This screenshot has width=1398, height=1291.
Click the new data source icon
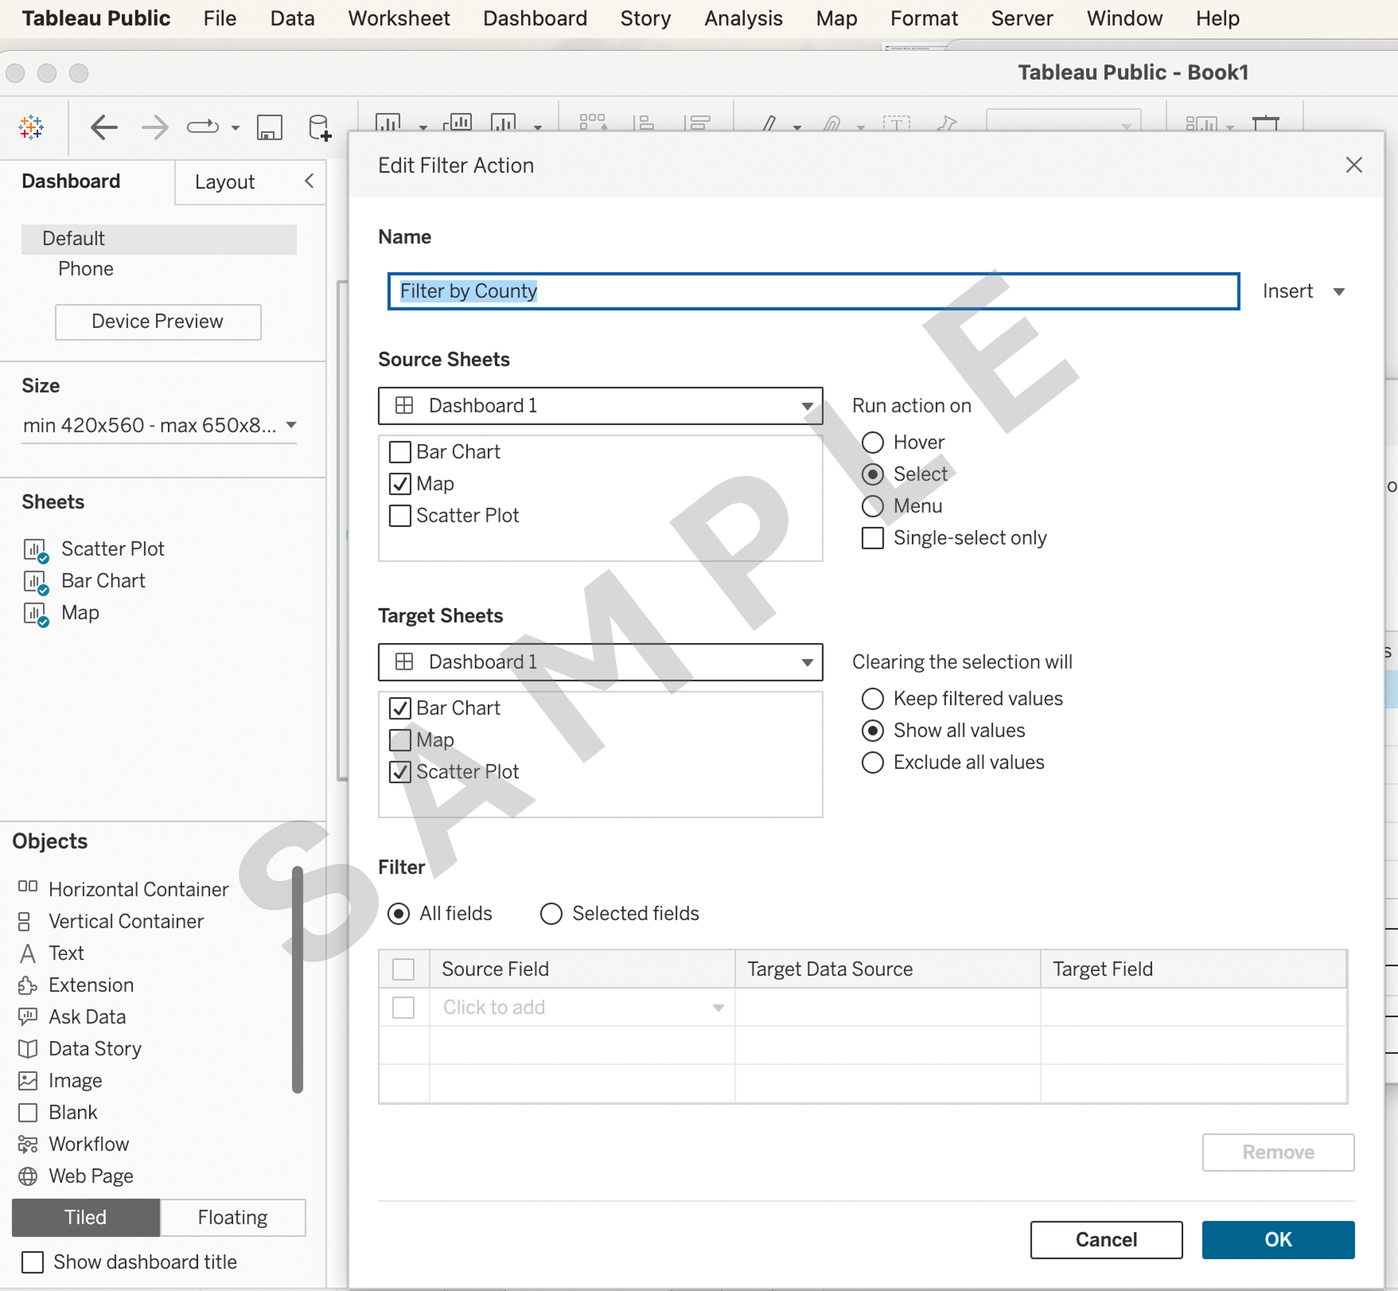tap(319, 128)
